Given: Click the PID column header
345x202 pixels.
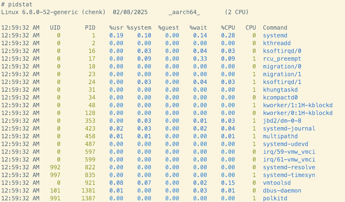Looking at the screenshot, I should [90, 28].
